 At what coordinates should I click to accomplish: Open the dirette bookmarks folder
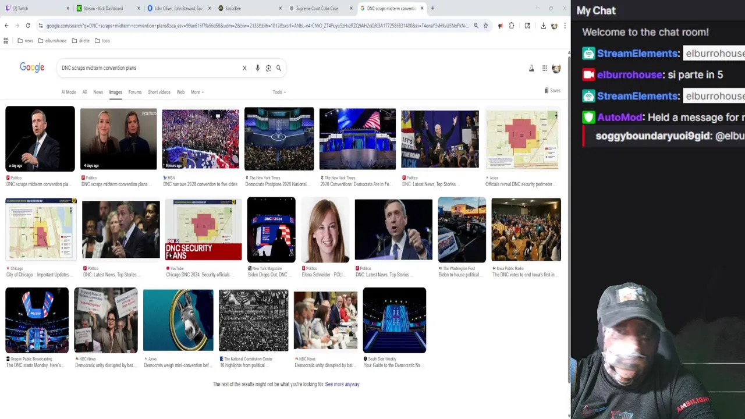pos(81,41)
